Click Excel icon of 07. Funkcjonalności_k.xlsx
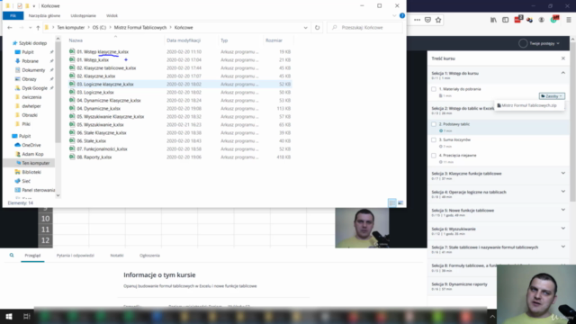The height and width of the screenshot is (324, 576). [72, 148]
